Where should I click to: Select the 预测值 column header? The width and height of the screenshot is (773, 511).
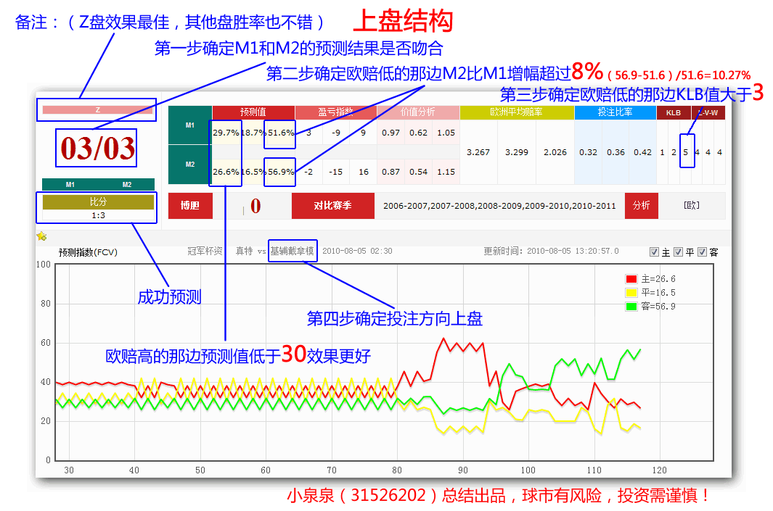253,112
